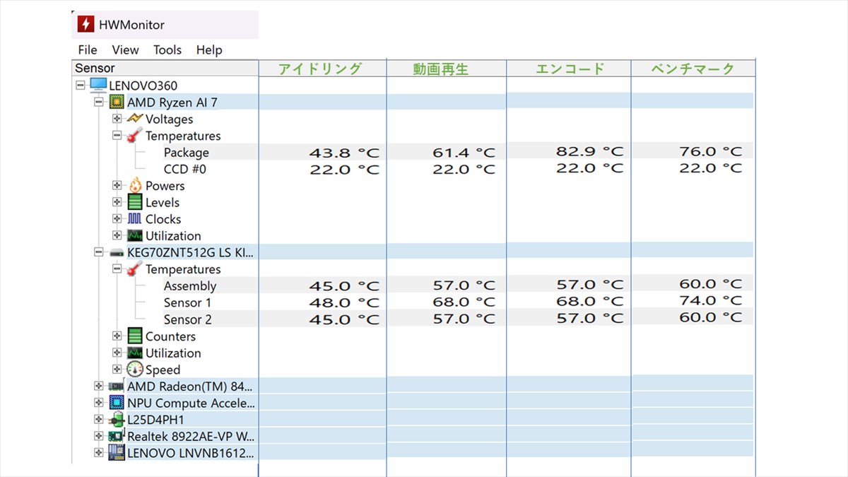Click the Voltages lightning wave icon
Viewport: 848px width, 477px height.
click(135, 119)
